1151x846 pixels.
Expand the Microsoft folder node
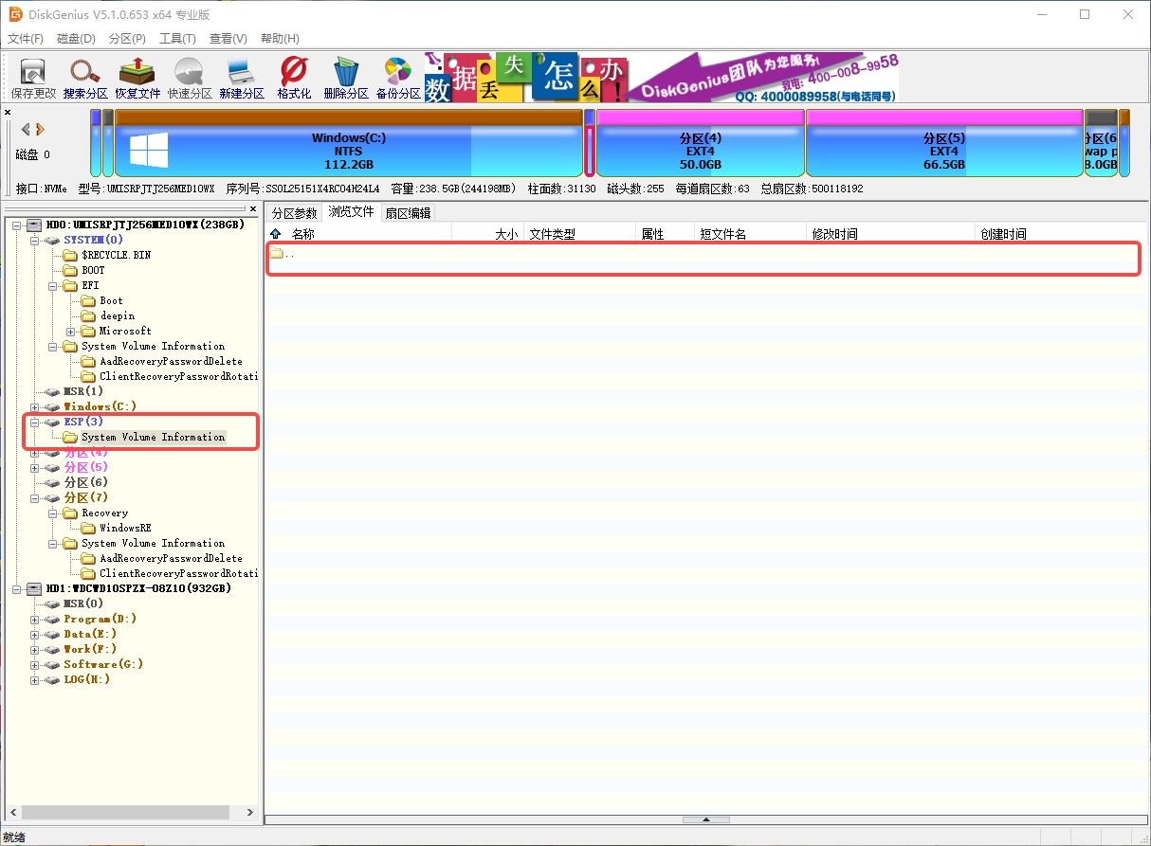(x=71, y=331)
